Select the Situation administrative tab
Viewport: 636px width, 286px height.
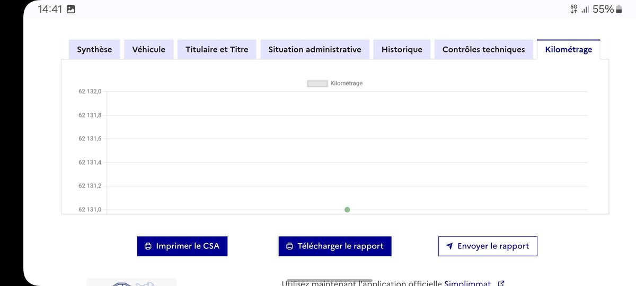pos(315,49)
